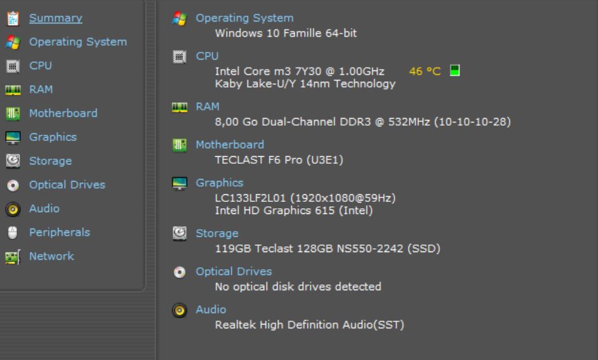The image size is (598, 360).
Task: Open the Storage heading link in summary
Action: click(217, 234)
